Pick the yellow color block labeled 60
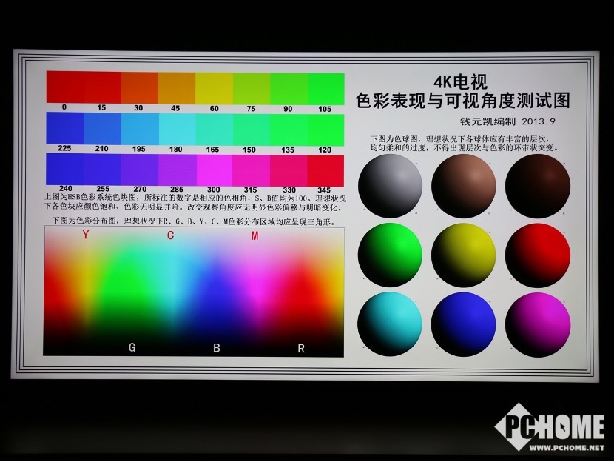The image size is (614, 462). click(215, 89)
